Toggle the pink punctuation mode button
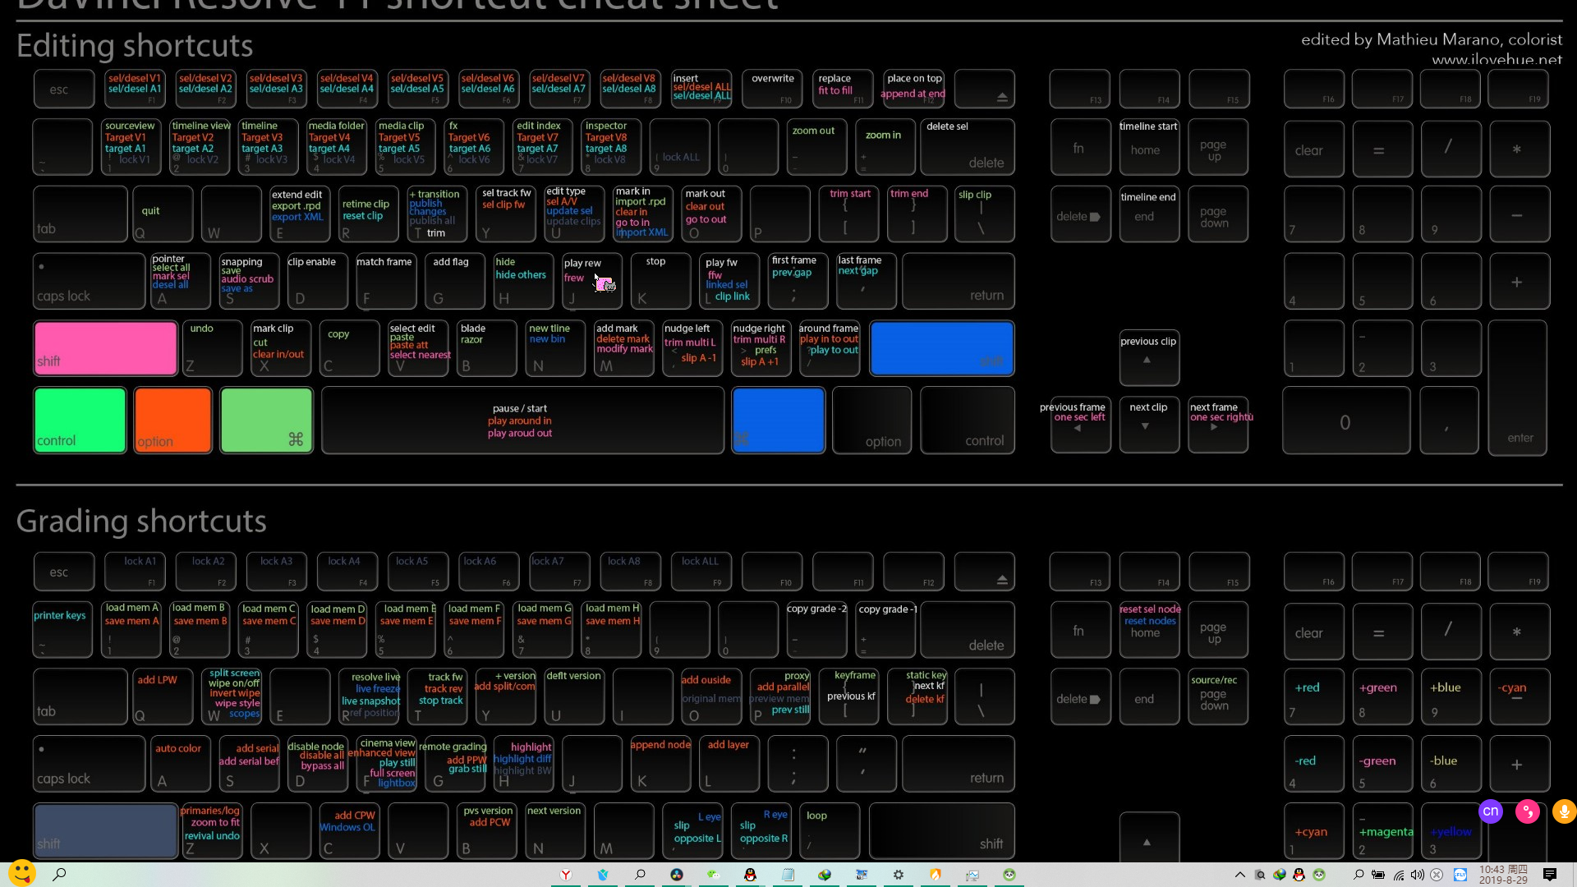The image size is (1577, 887). [1527, 812]
